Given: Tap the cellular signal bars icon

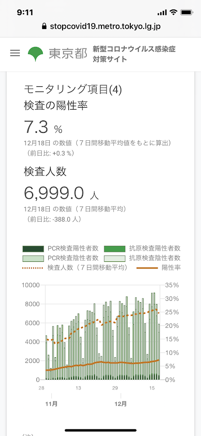Looking at the screenshot, I should [162, 13].
